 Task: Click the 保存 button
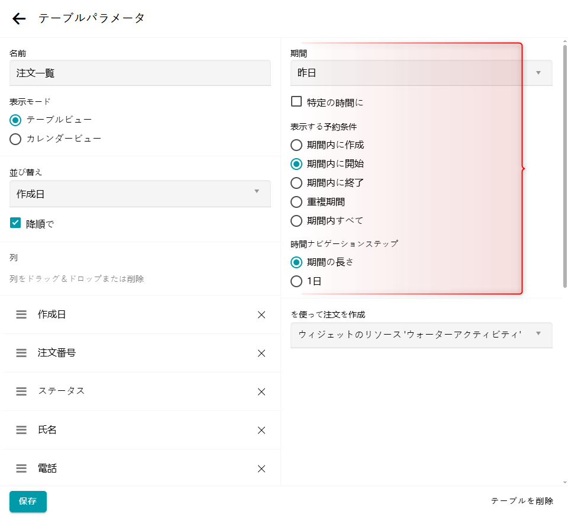(28, 501)
